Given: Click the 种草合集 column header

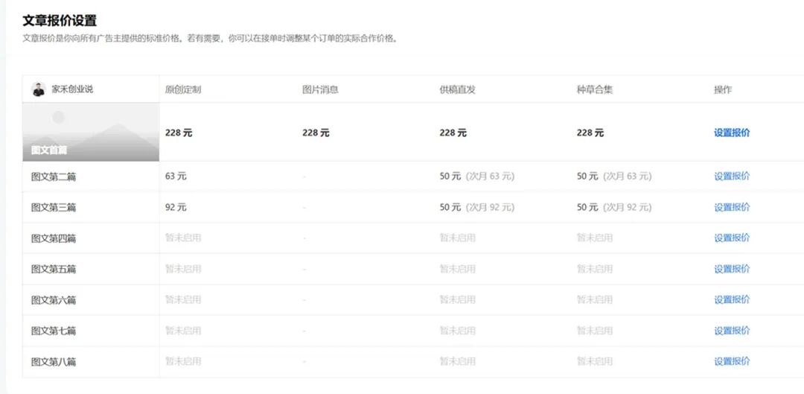Looking at the screenshot, I should coord(595,90).
